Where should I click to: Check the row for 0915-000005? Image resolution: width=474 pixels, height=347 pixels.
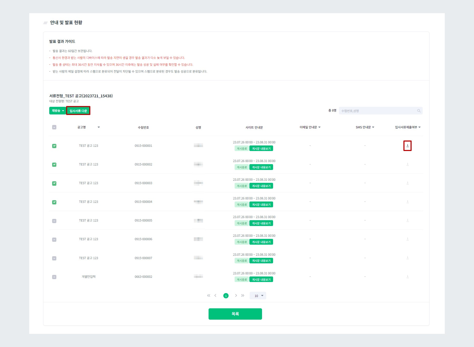54,221
